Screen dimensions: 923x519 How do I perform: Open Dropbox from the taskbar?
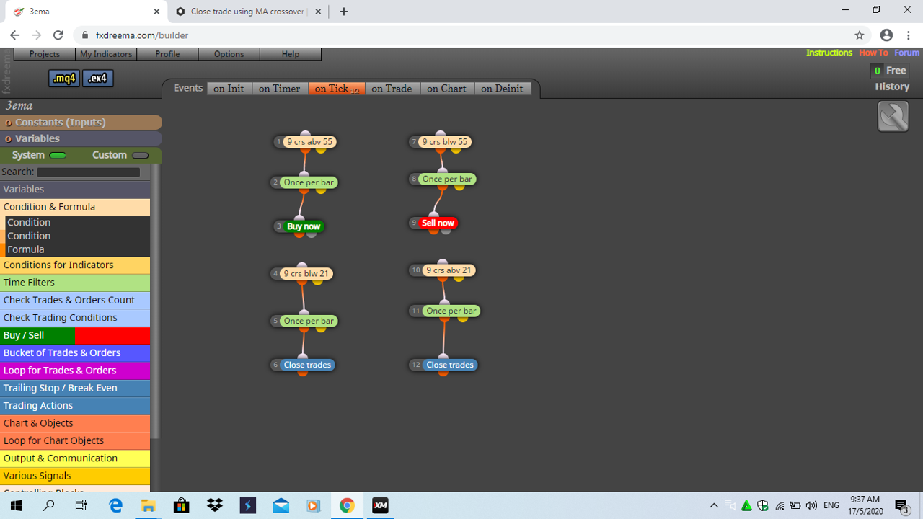pos(214,505)
